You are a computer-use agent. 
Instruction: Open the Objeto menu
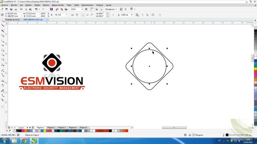(x=37, y=5)
